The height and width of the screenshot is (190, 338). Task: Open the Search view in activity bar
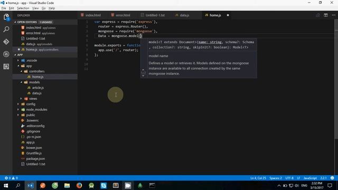click(6, 29)
